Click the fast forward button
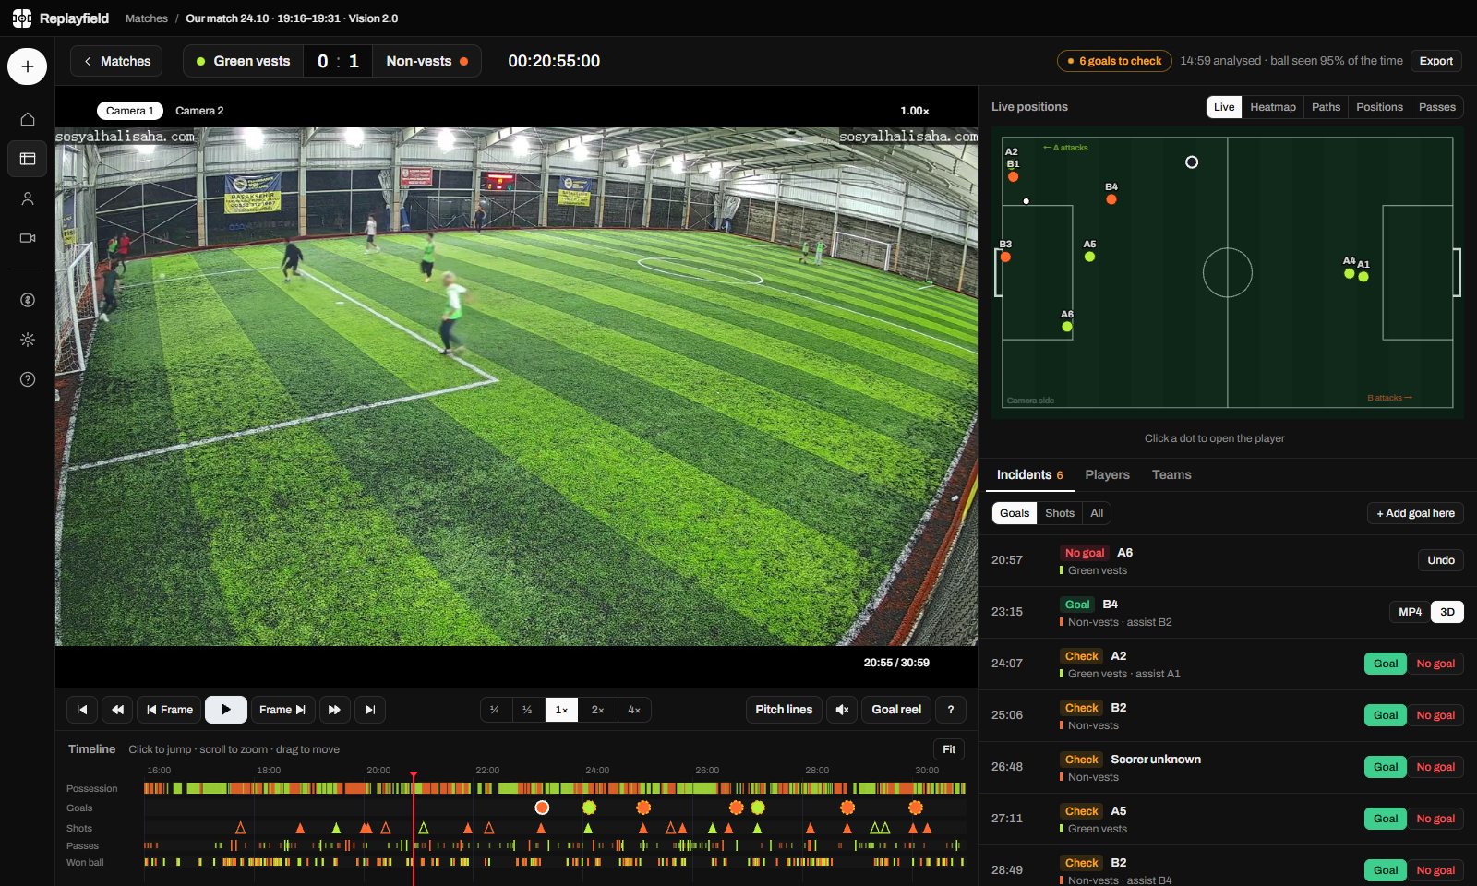The width and height of the screenshot is (1477, 886). pyautogui.click(x=334, y=710)
